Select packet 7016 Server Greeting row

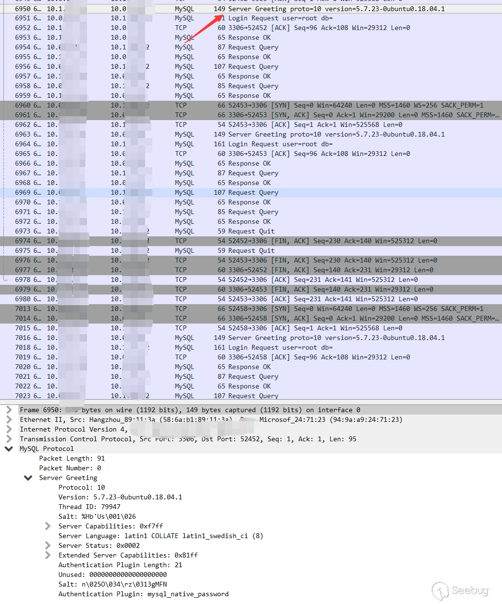pyautogui.click(x=251, y=338)
